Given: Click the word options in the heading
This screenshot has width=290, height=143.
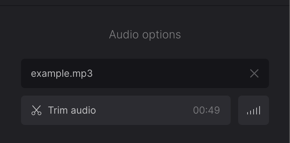Looking at the screenshot, I should tap(162, 35).
